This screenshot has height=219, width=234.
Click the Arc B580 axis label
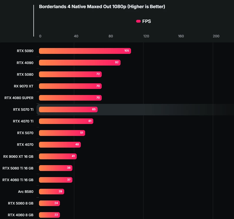click(26, 192)
